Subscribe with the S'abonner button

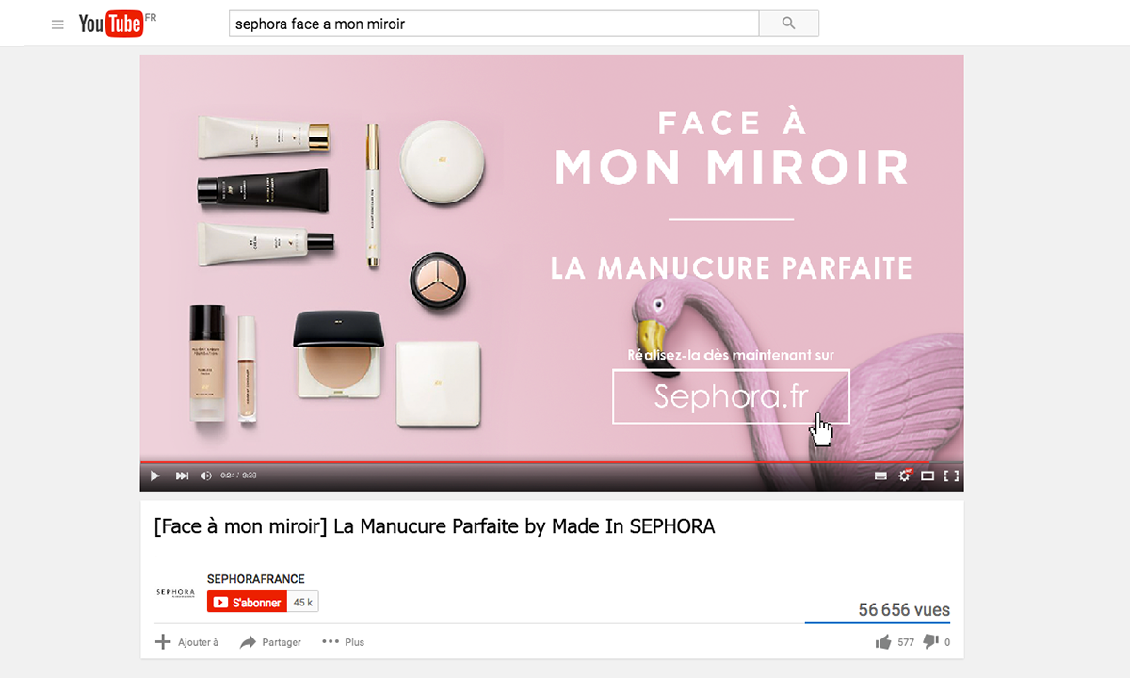[x=247, y=602]
